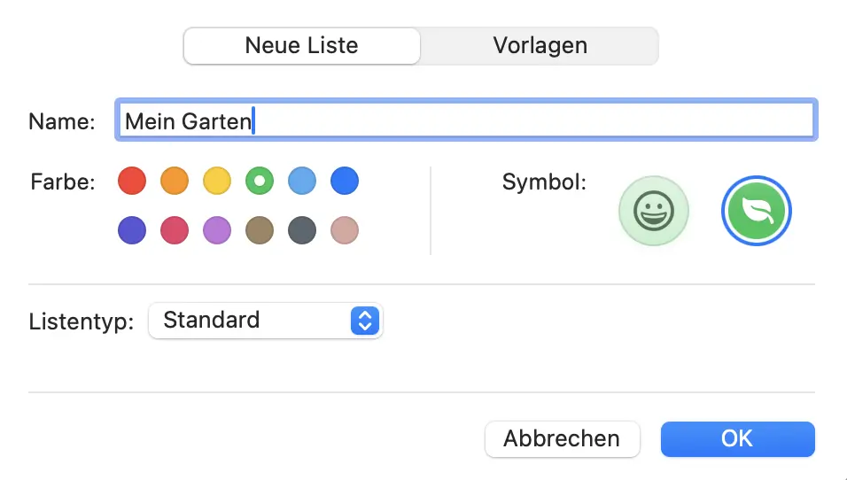Image resolution: width=847 pixels, height=480 pixels.
Task: Choose the indigo color swatch
Action: 132,231
